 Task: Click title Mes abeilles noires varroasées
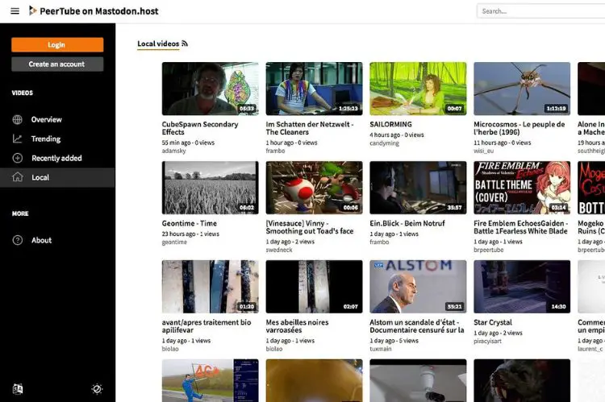pyautogui.click(x=297, y=326)
